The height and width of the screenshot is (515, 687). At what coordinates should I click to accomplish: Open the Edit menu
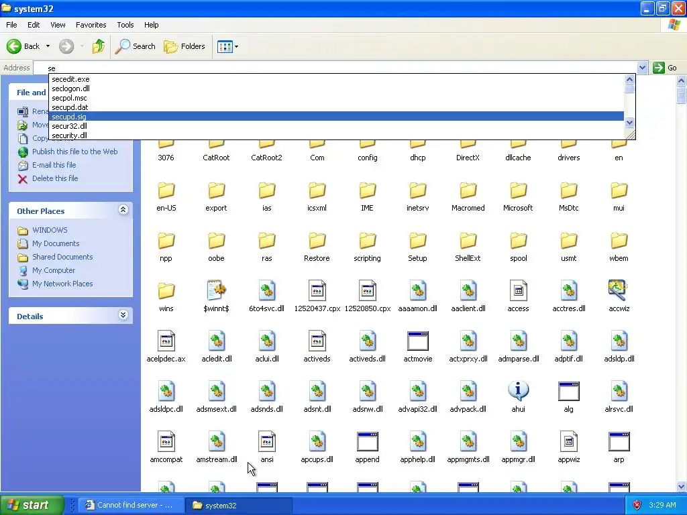pyautogui.click(x=34, y=25)
